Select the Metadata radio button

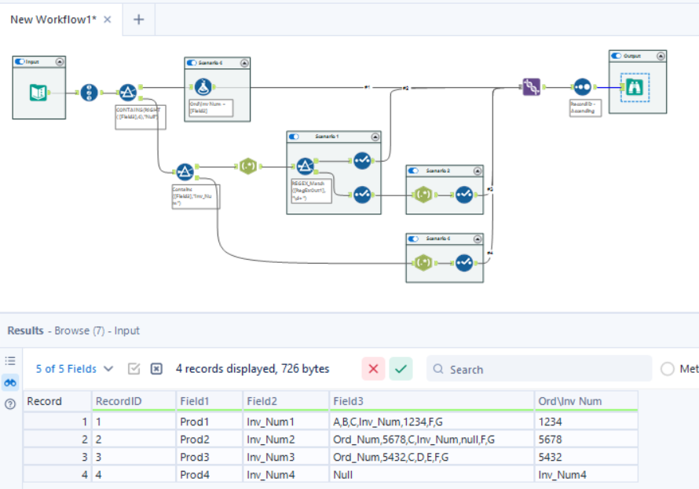[668, 369]
